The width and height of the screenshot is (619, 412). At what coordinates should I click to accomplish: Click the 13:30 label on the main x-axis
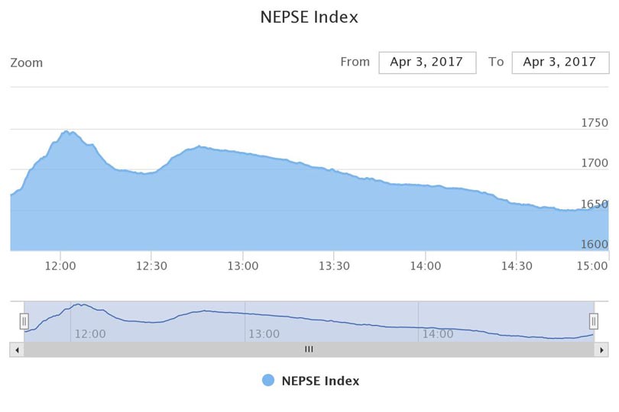click(x=334, y=266)
